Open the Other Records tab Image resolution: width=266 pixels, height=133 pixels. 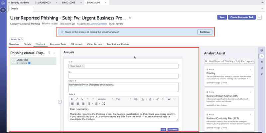pyautogui.click(x=95, y=44)
